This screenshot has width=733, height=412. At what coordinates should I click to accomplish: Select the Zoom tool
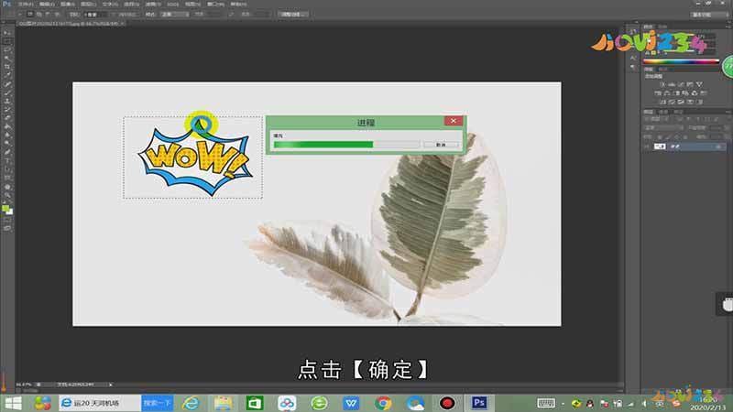(7, 195)
